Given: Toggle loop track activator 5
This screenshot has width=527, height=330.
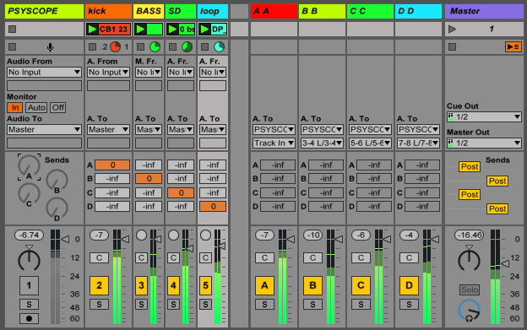Looking at the screenshot, I should click(205, 285).
